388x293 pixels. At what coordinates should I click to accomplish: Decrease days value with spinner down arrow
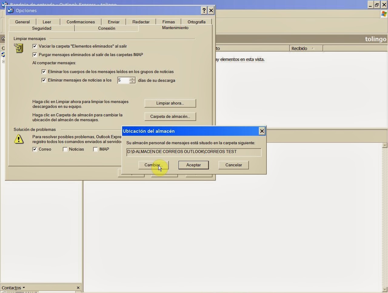(132, 82)
